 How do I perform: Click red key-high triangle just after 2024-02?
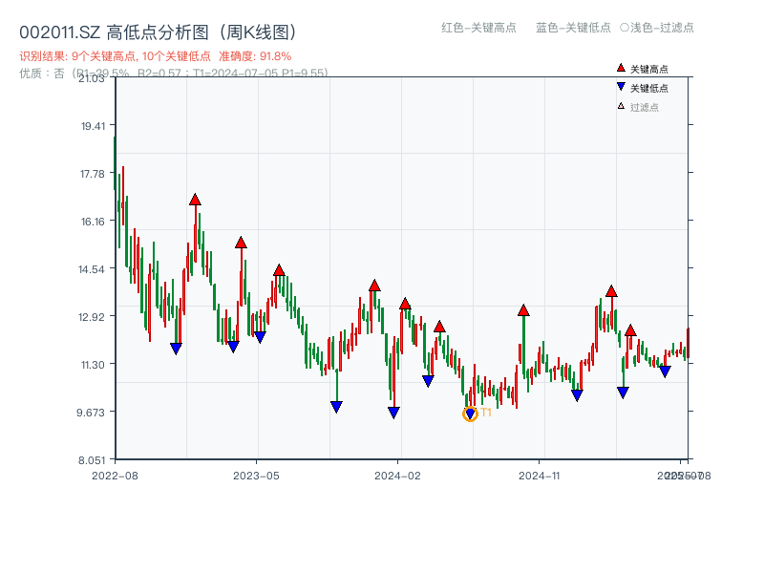point(405,304)
